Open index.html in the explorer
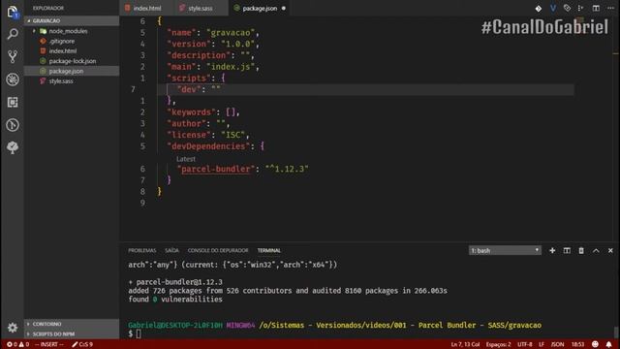This screenshot has height=349, width=620. click(71, 51)
